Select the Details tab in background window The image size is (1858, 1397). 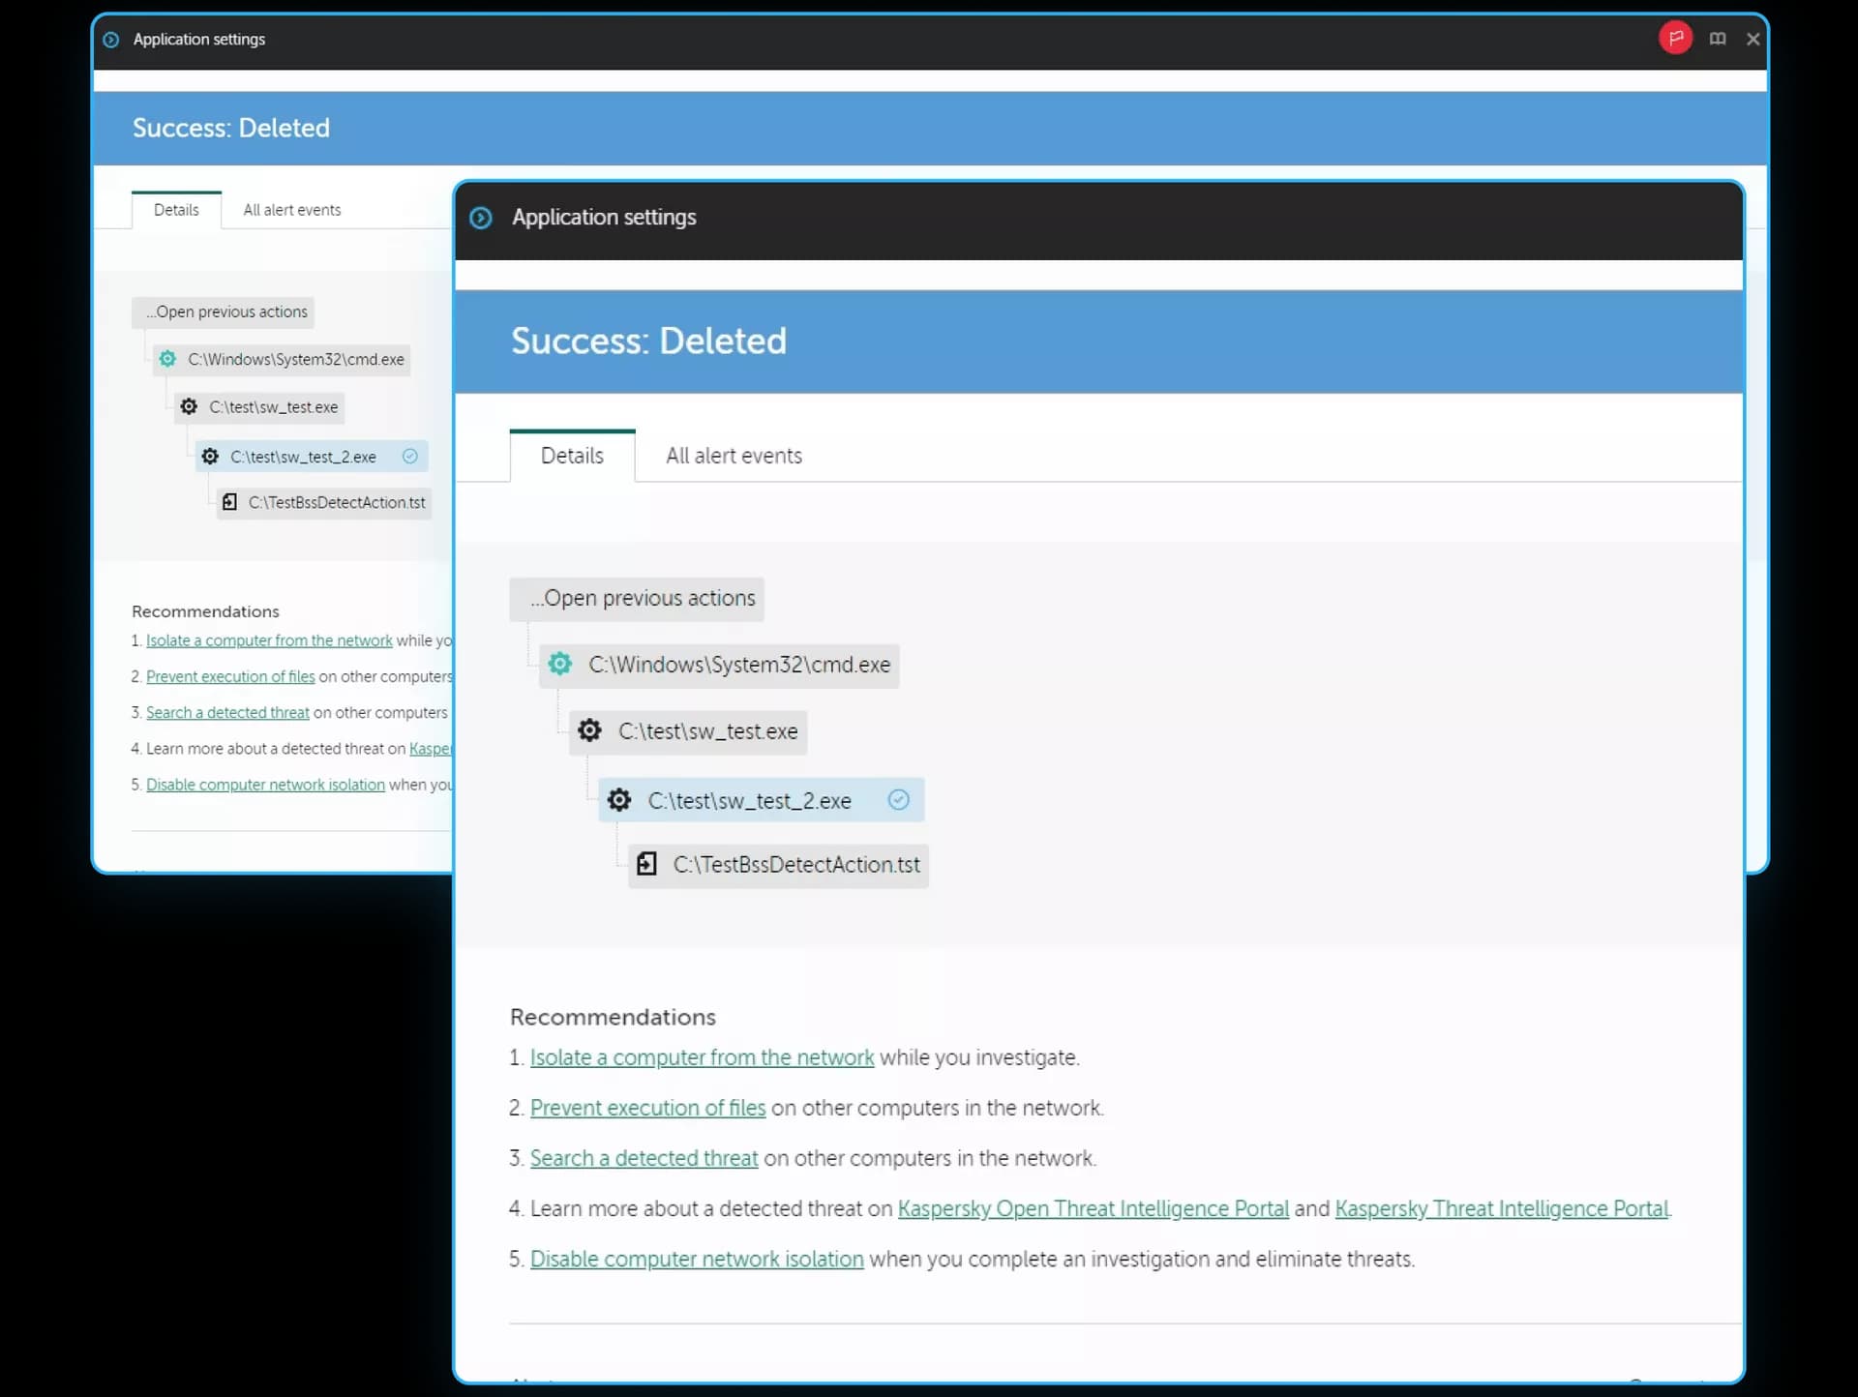[176, 210]
